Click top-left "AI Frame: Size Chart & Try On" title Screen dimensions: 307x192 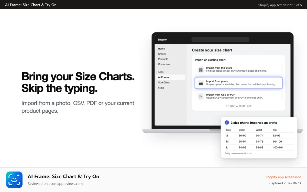[31, 5]
